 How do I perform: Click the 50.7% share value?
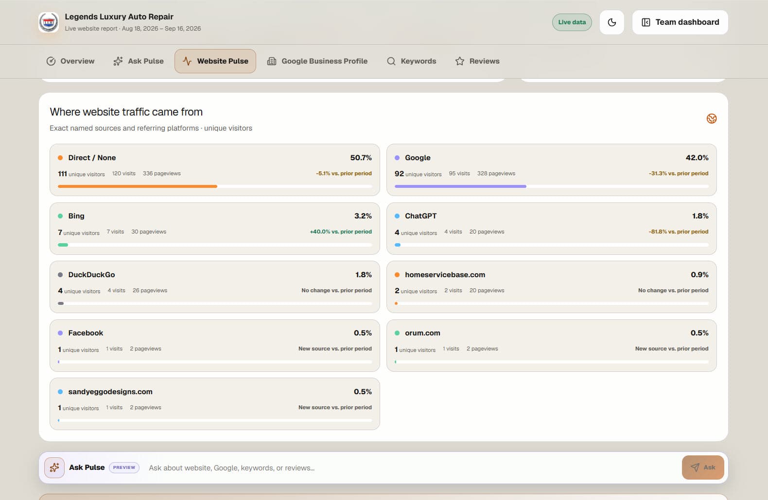tap(361, 158)
